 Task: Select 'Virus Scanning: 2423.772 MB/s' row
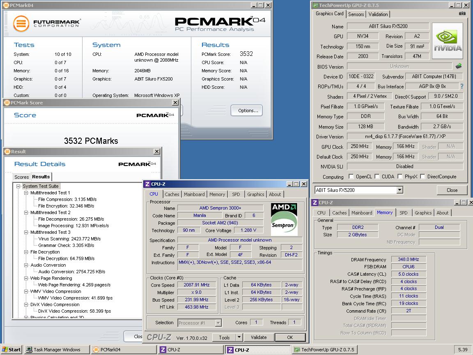(x=69, y=239)
